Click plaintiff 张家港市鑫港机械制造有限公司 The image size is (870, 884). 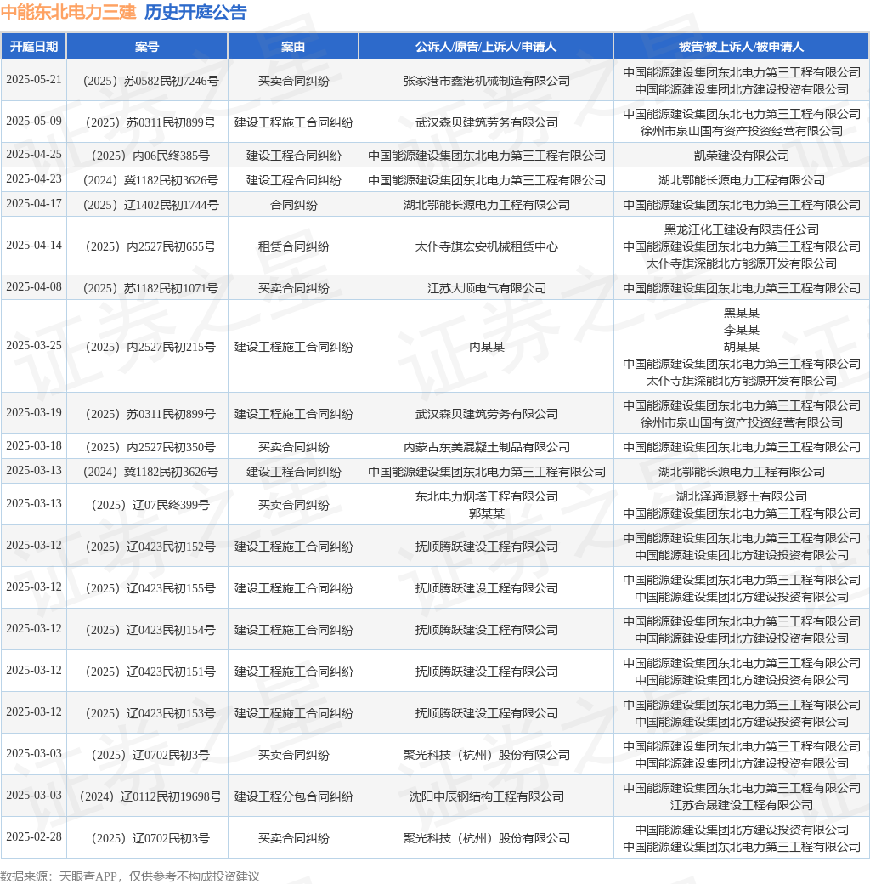pyautogui.click(x=486, y=81)
